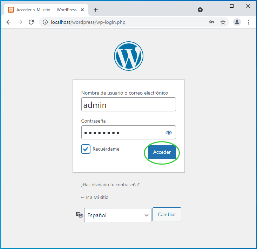Close the Acceder WordPress tab

(82, 10)
